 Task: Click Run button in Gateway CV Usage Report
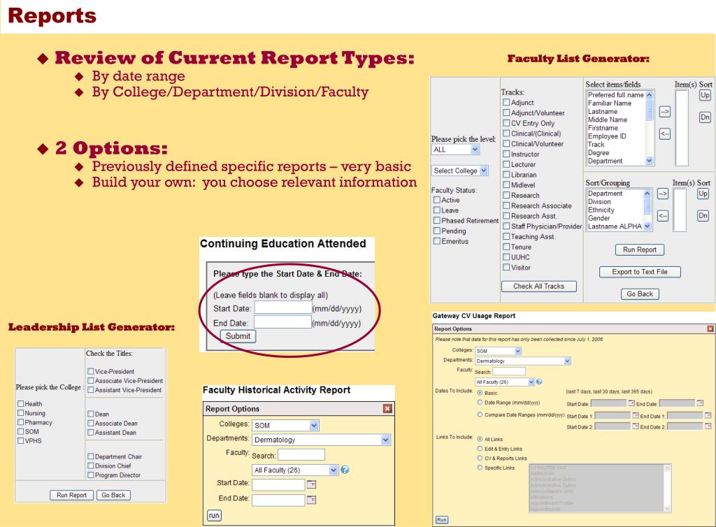coord(442,520)
